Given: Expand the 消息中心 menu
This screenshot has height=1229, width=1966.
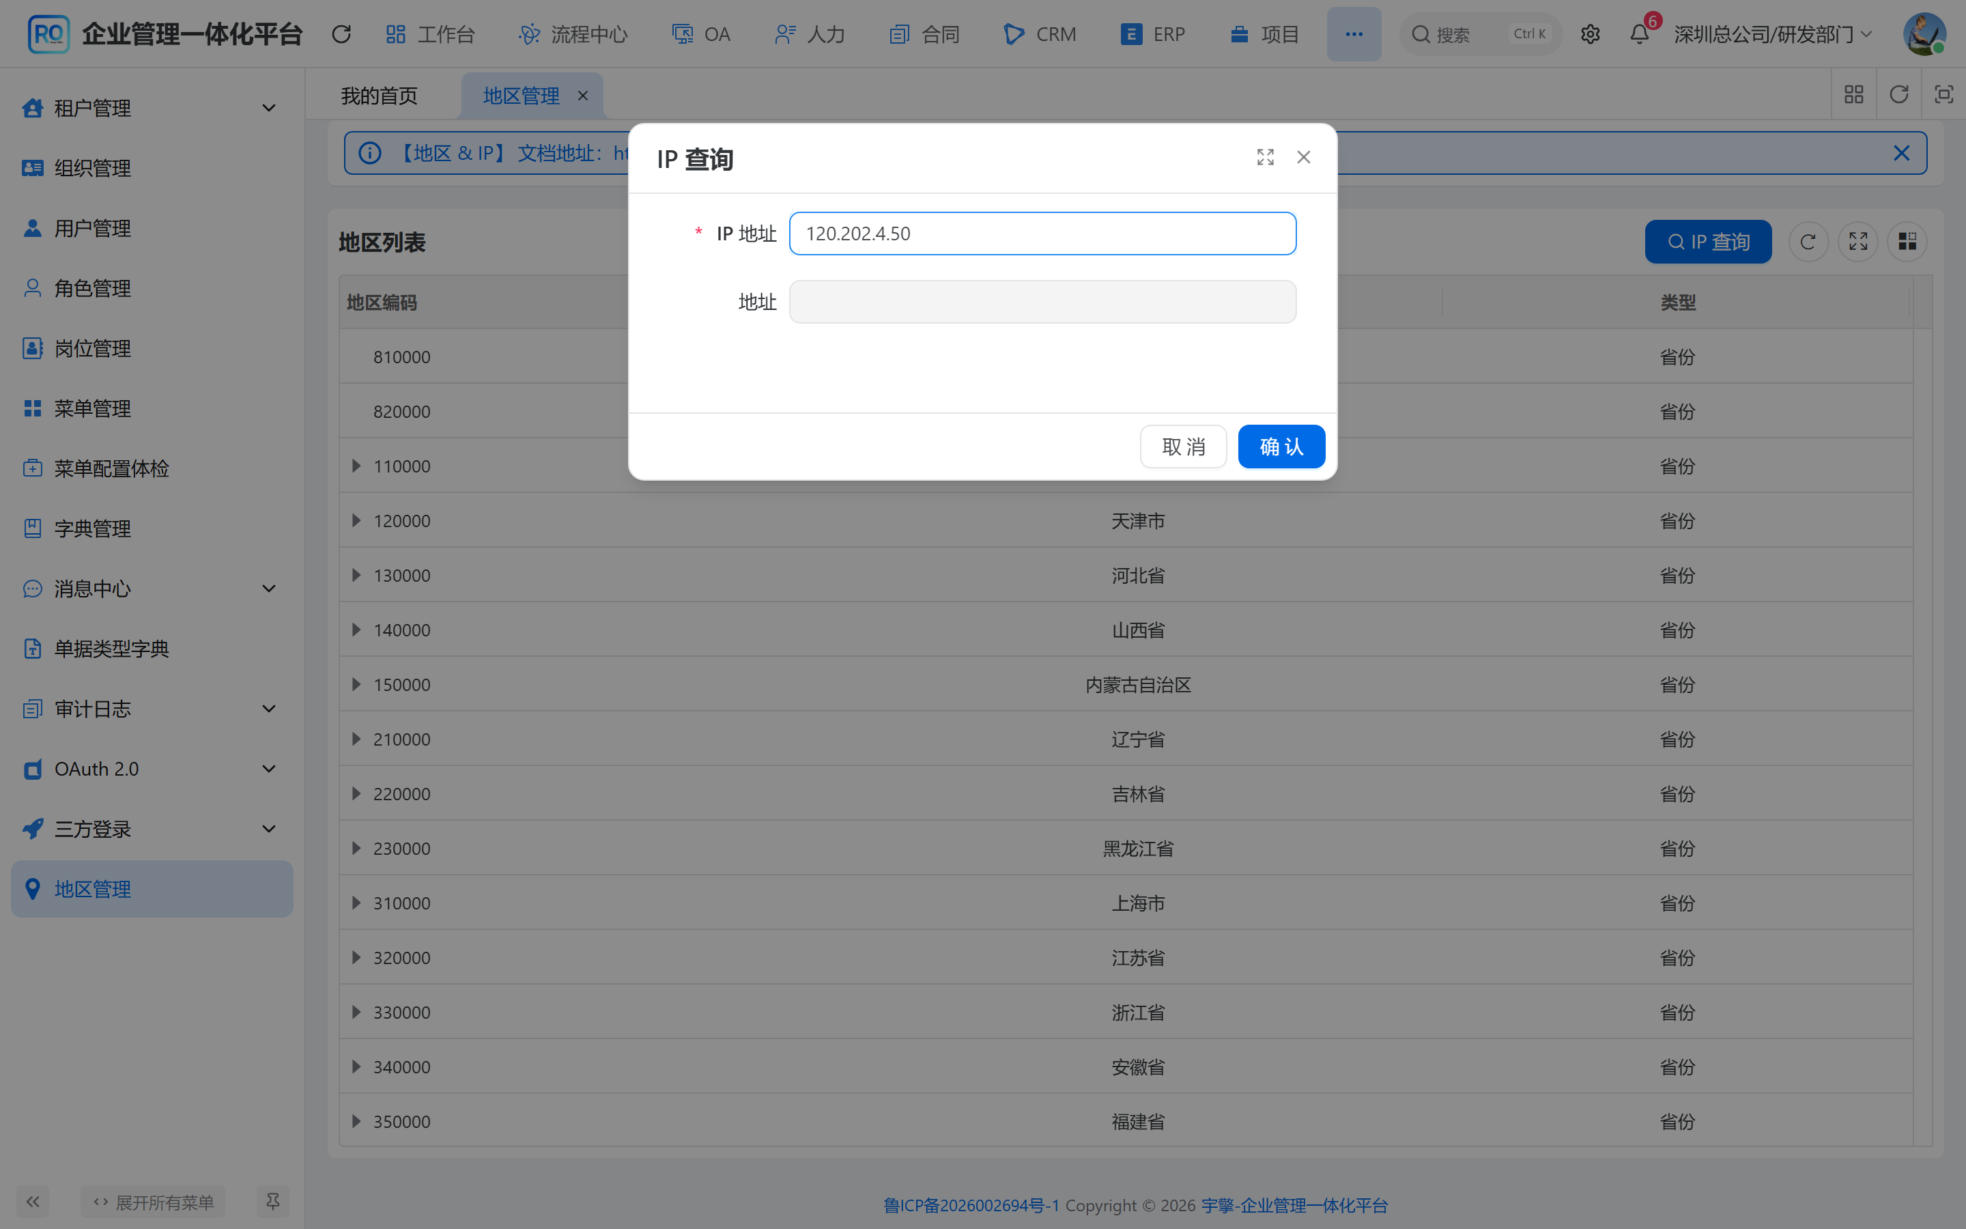Looking at the screenshot, I should pyautogui.click(x=152, y=589).
